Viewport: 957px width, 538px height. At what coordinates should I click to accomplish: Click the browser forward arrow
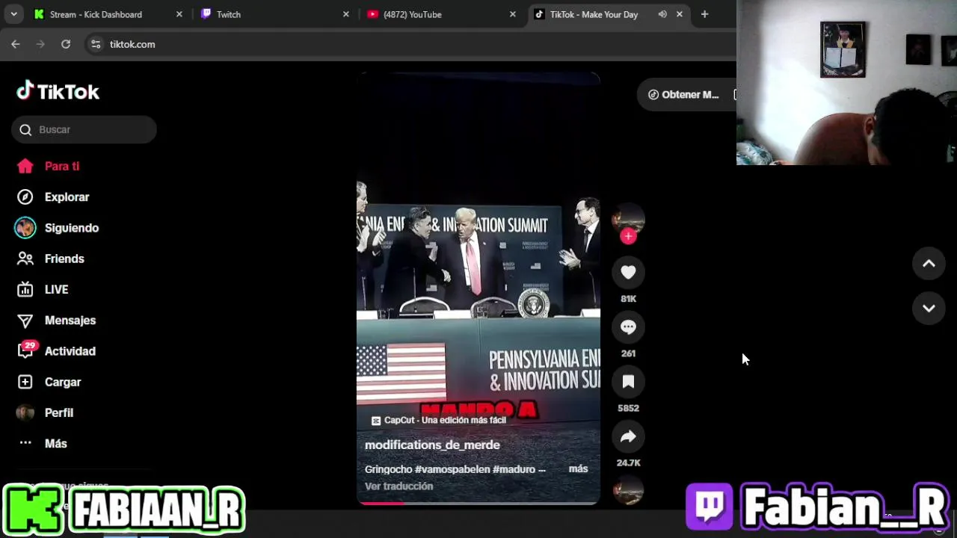40,44
